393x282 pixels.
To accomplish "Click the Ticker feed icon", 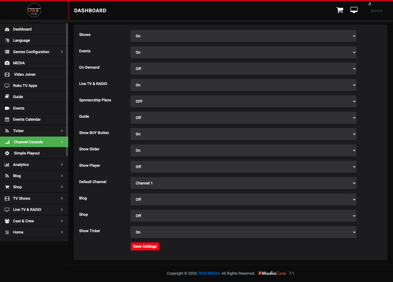I will click(7, 131).
